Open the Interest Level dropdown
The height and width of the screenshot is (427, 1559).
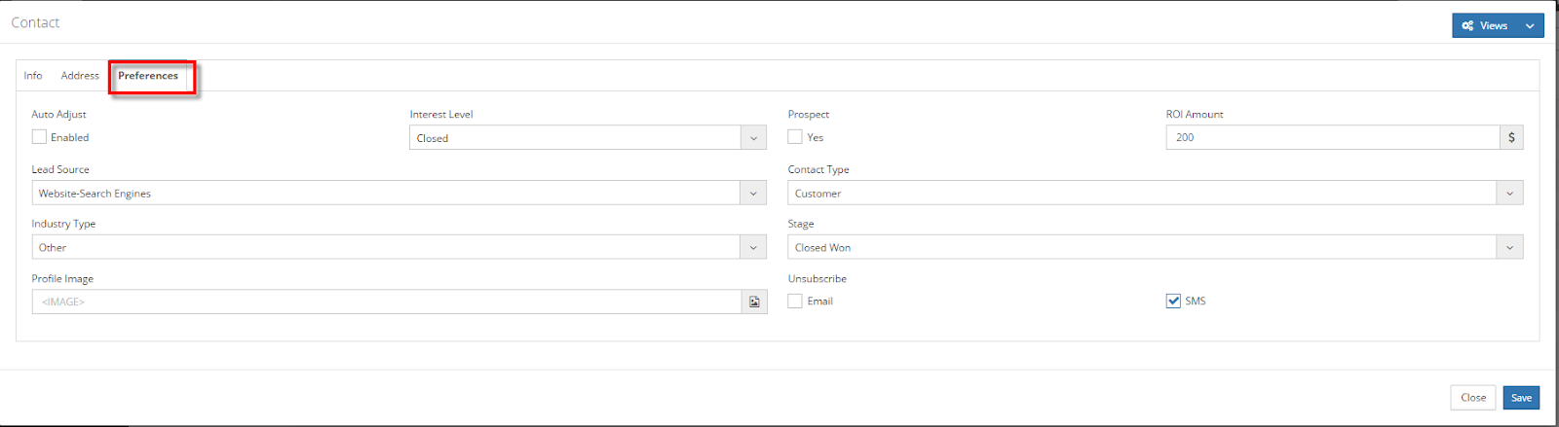coord(753,138)
